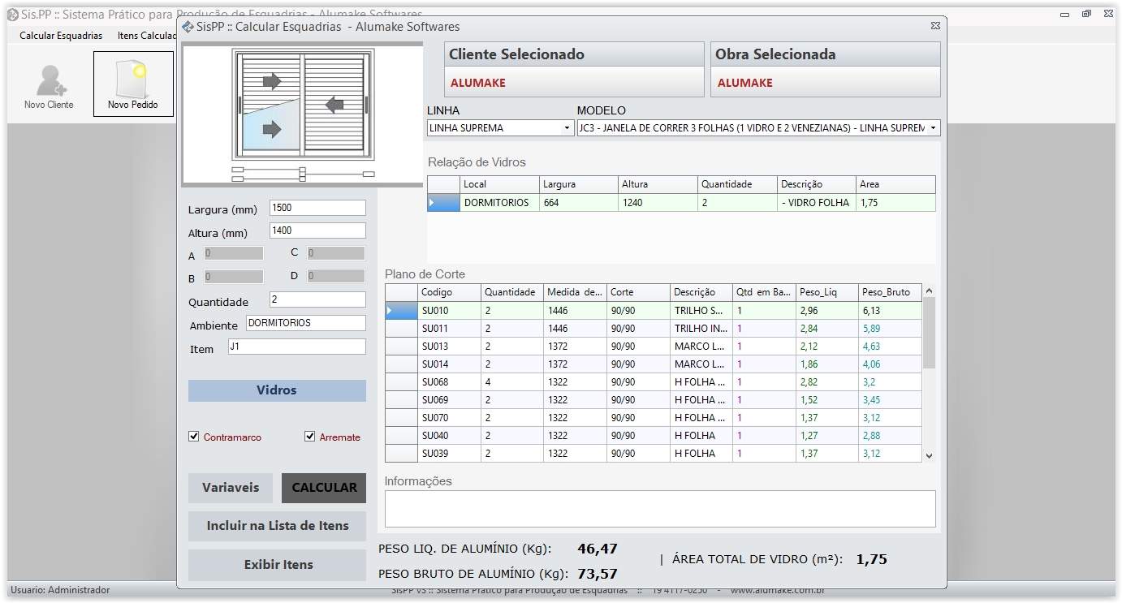Click the Codigo column header
The height and width of the screenshot is (603, 1122).
pyautogui.click(x=449, y=292)
